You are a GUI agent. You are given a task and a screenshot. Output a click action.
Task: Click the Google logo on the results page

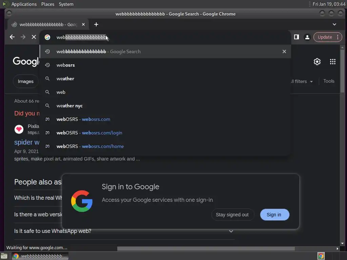[x=26, y=62]
